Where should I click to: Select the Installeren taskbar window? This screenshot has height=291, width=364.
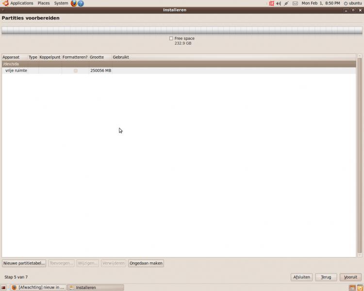pyautogui.click(x=96, y=288)
